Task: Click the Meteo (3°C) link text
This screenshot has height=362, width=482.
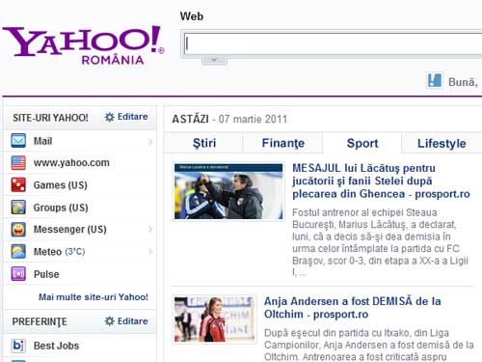Action: click(59, 251)
